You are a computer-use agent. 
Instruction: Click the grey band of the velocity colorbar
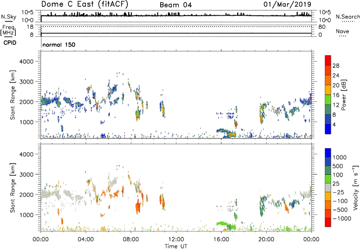(x=328, y=187)
